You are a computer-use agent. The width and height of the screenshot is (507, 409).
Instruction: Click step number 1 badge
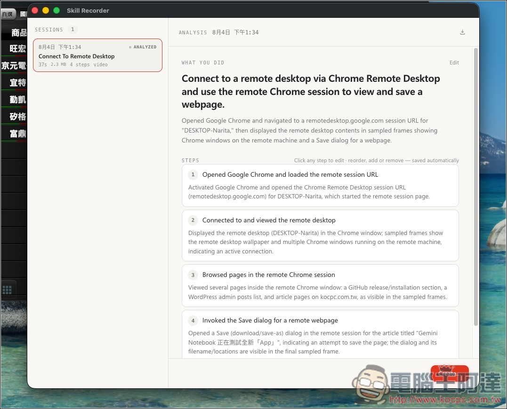193,174
